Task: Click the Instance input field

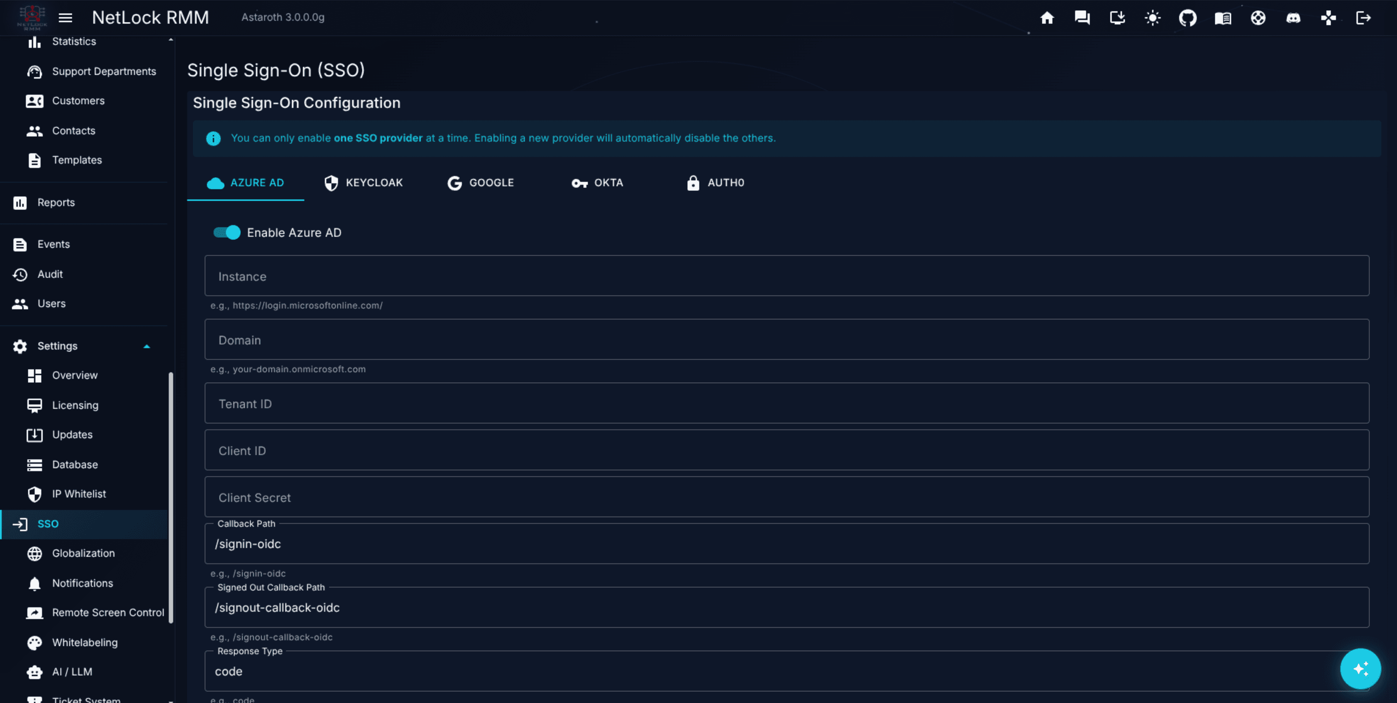Action: coord(786,276)
